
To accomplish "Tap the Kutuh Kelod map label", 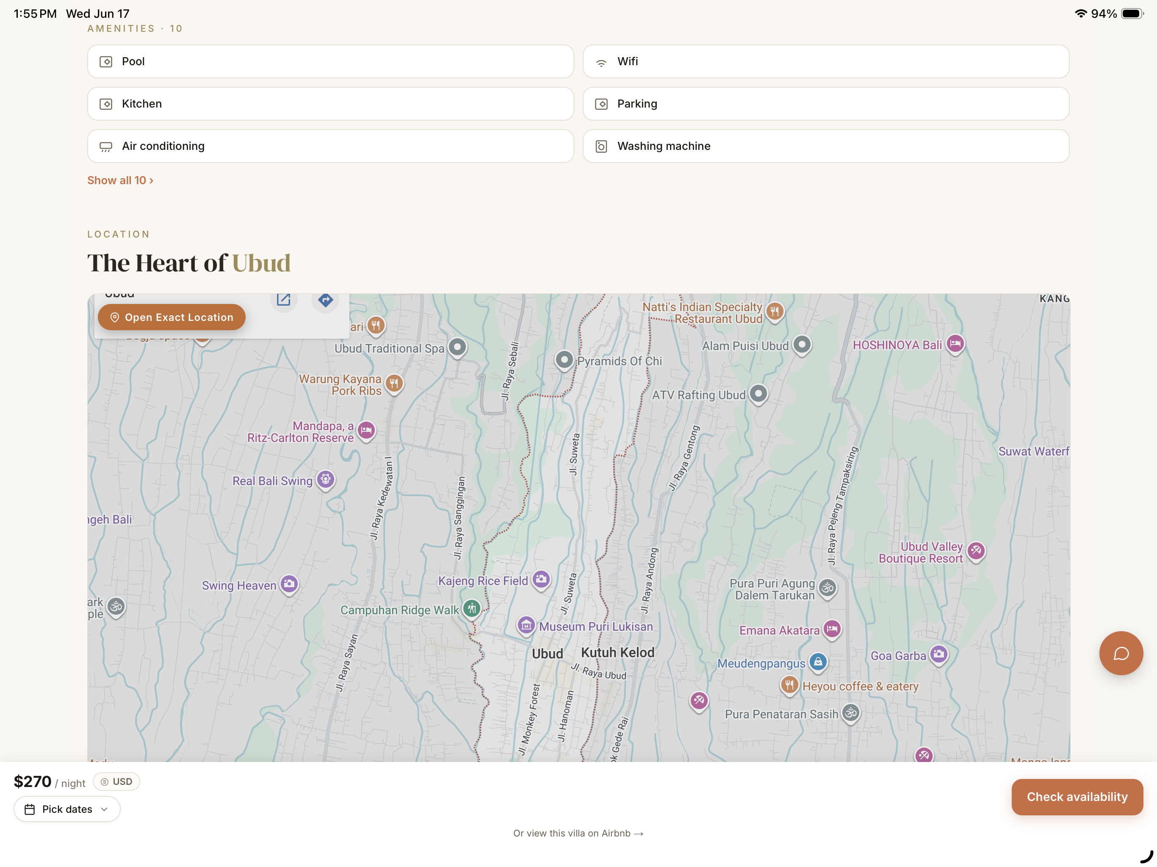I will [x=618, y=652].
